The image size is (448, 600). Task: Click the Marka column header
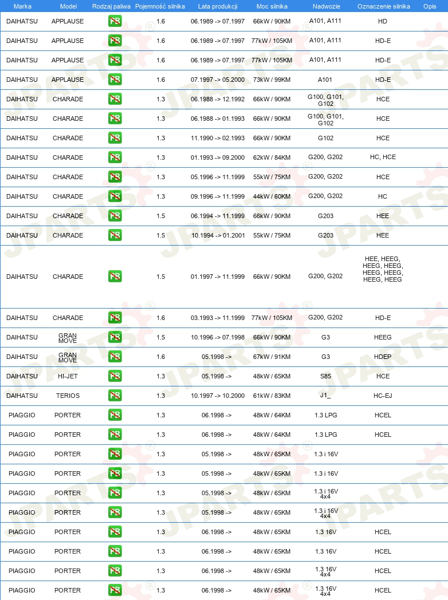pos(22,6)
